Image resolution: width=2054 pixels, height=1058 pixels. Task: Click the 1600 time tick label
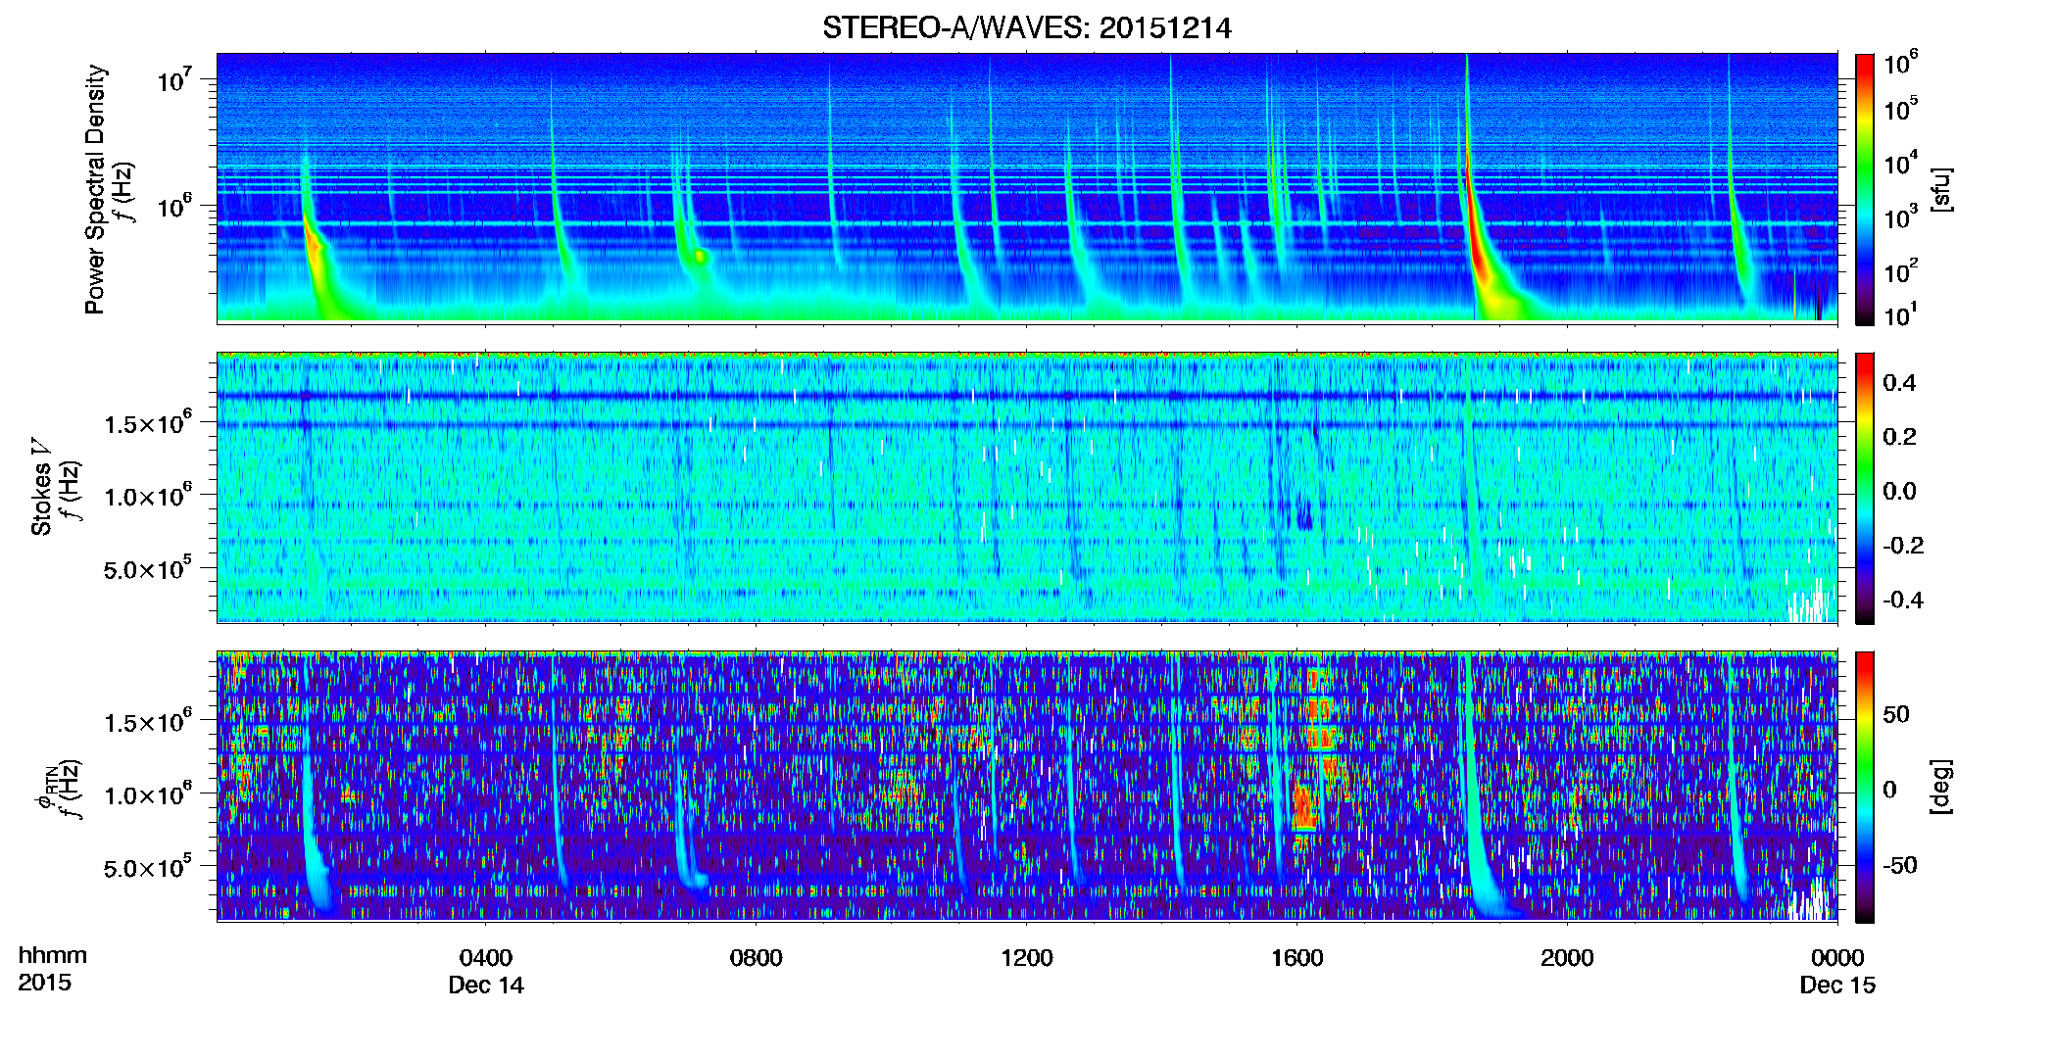[x=1297, y=958]
